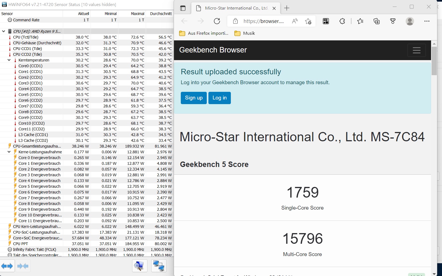Select Core0 (CCD1) temperature row

point(87,66)
